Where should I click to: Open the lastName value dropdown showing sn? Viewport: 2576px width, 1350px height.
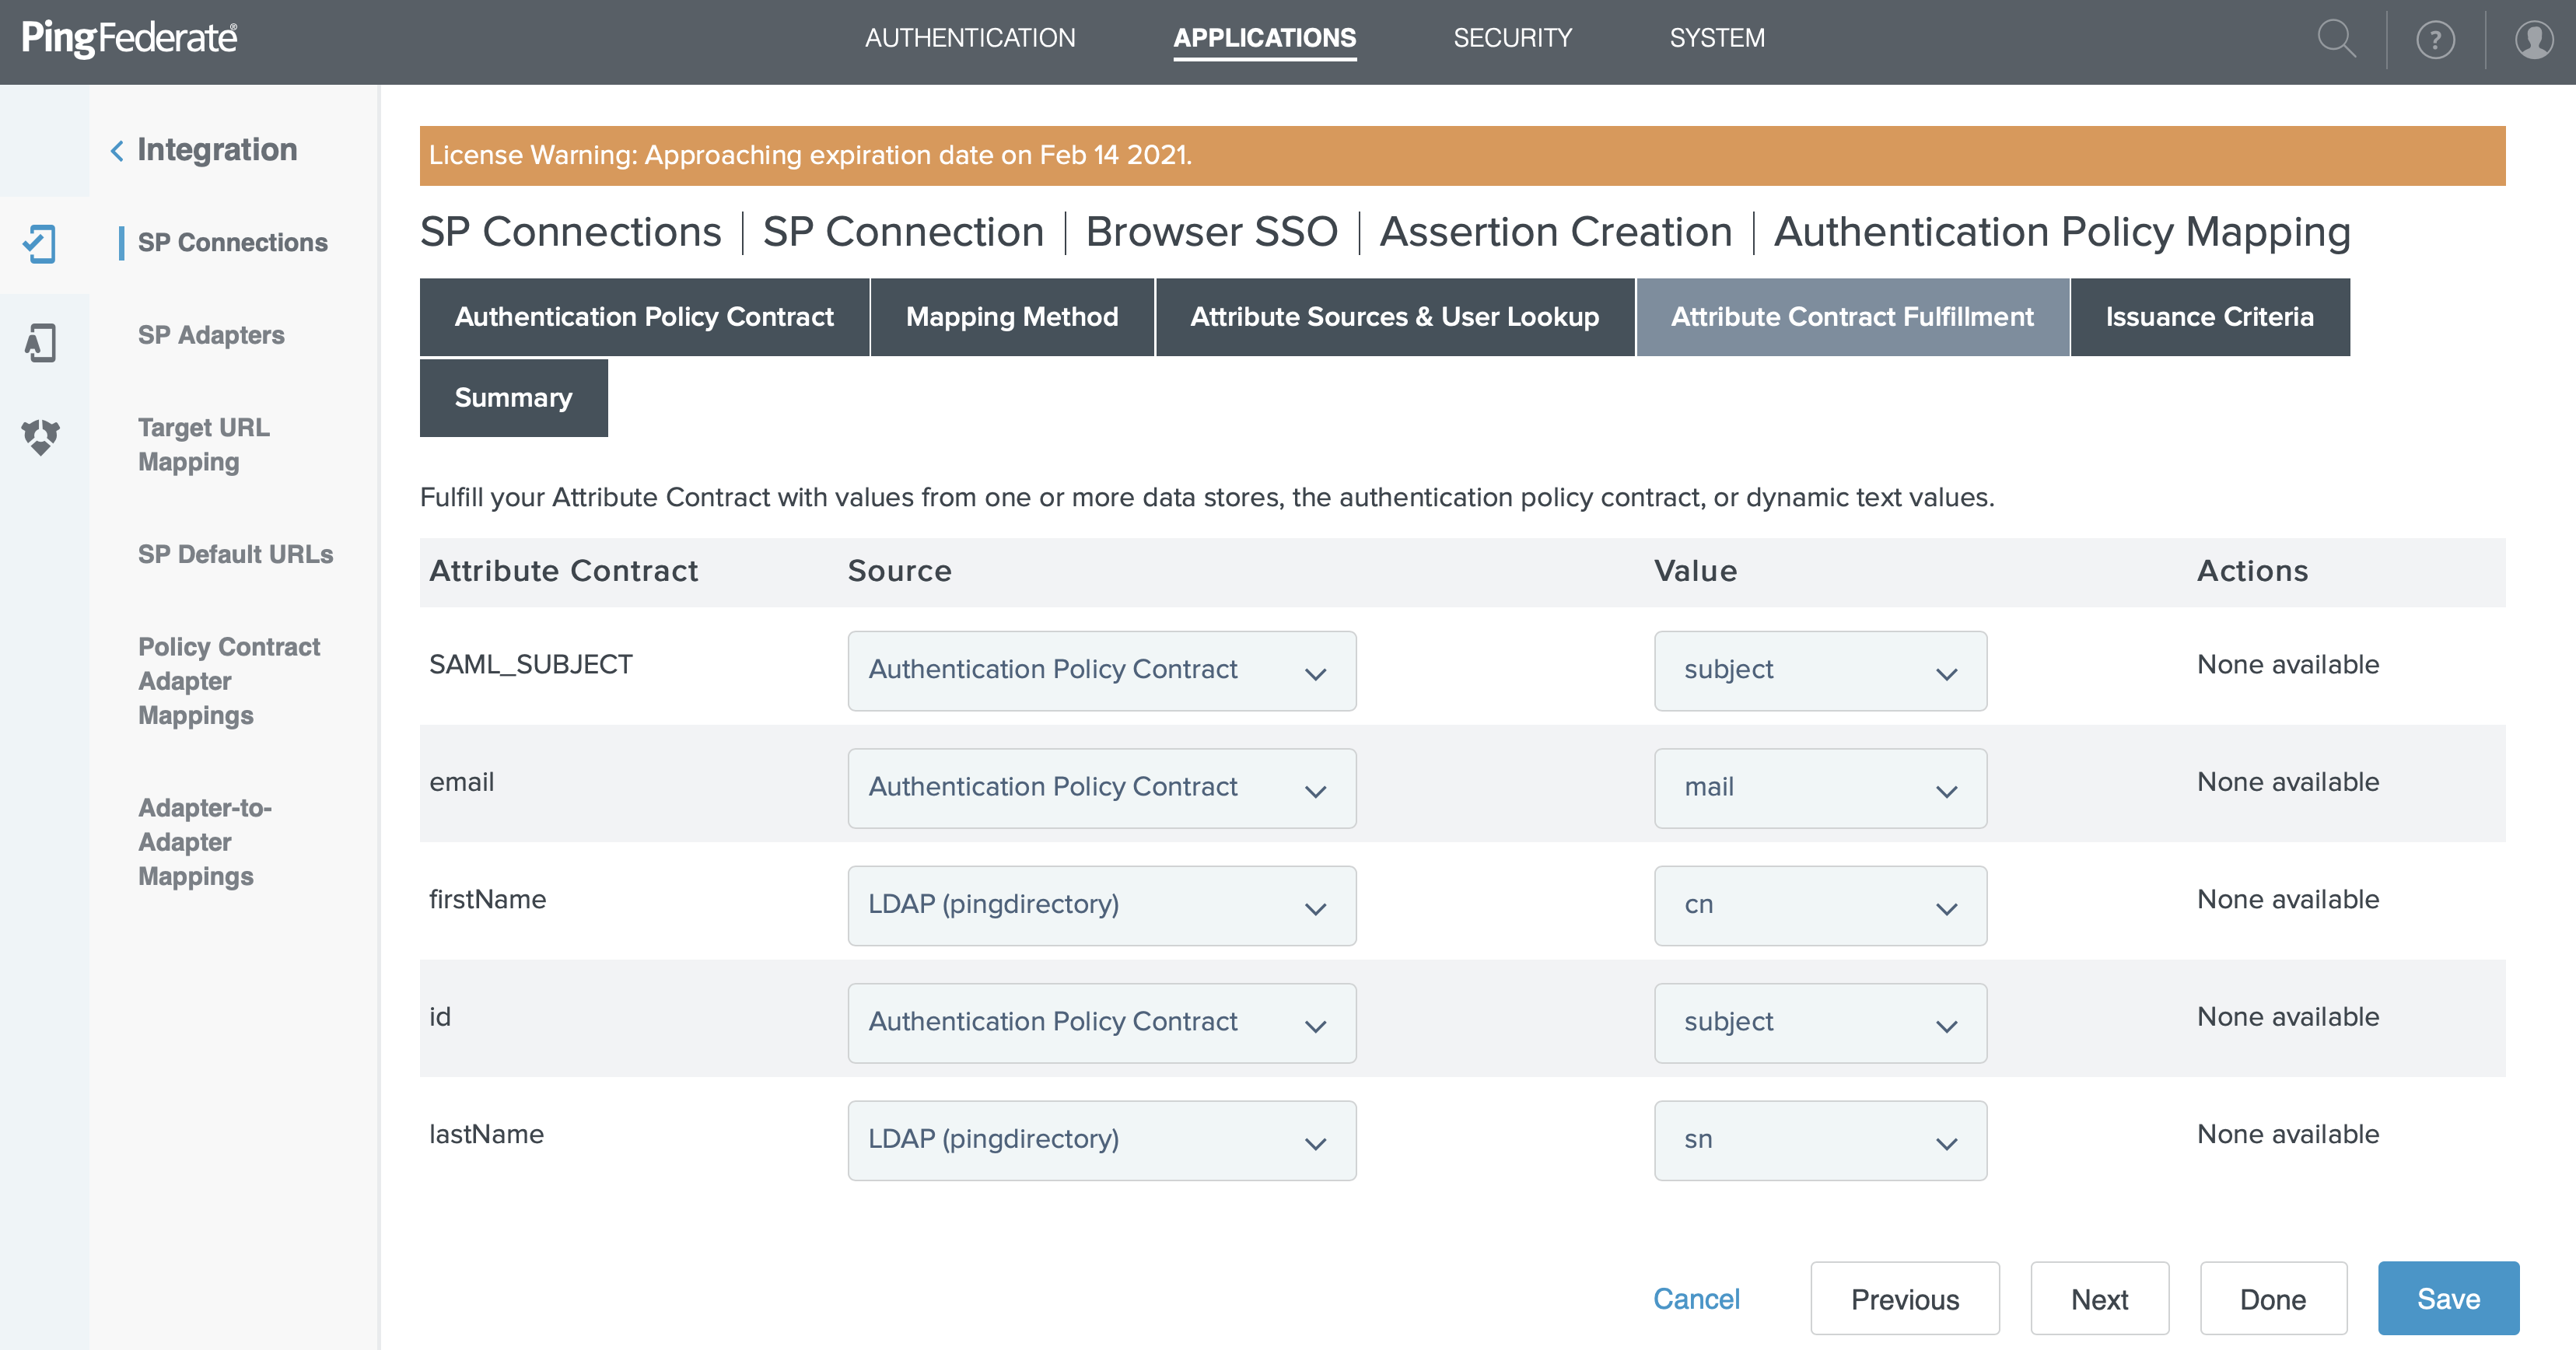pyautogui.click(x=1819, y=1140)
